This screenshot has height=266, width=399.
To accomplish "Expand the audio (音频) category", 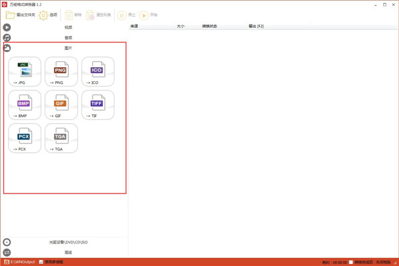I will 65,38.
